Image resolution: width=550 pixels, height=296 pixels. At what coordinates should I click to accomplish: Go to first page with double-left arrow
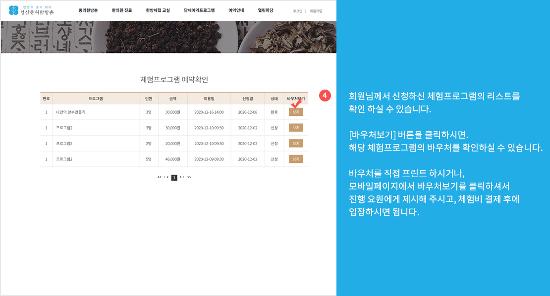tap(159, 177)
